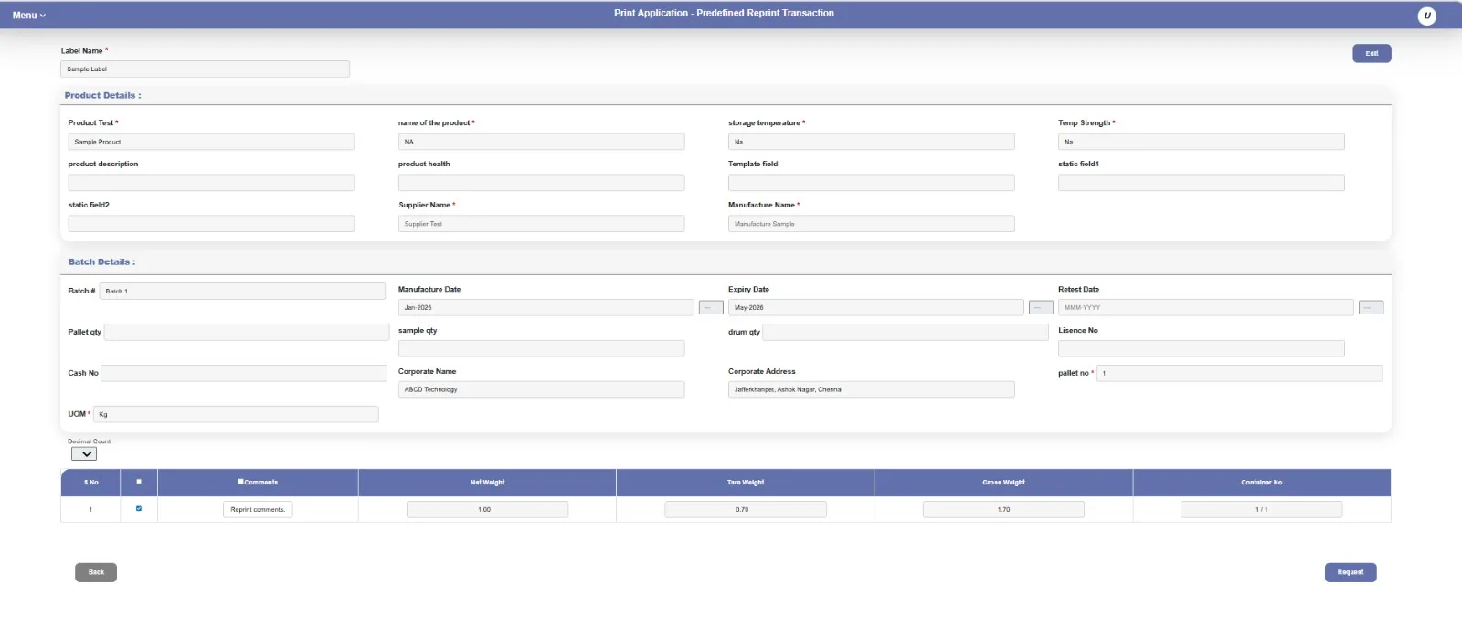Click the product description field
1462x617 pixels.
(211, 183)
